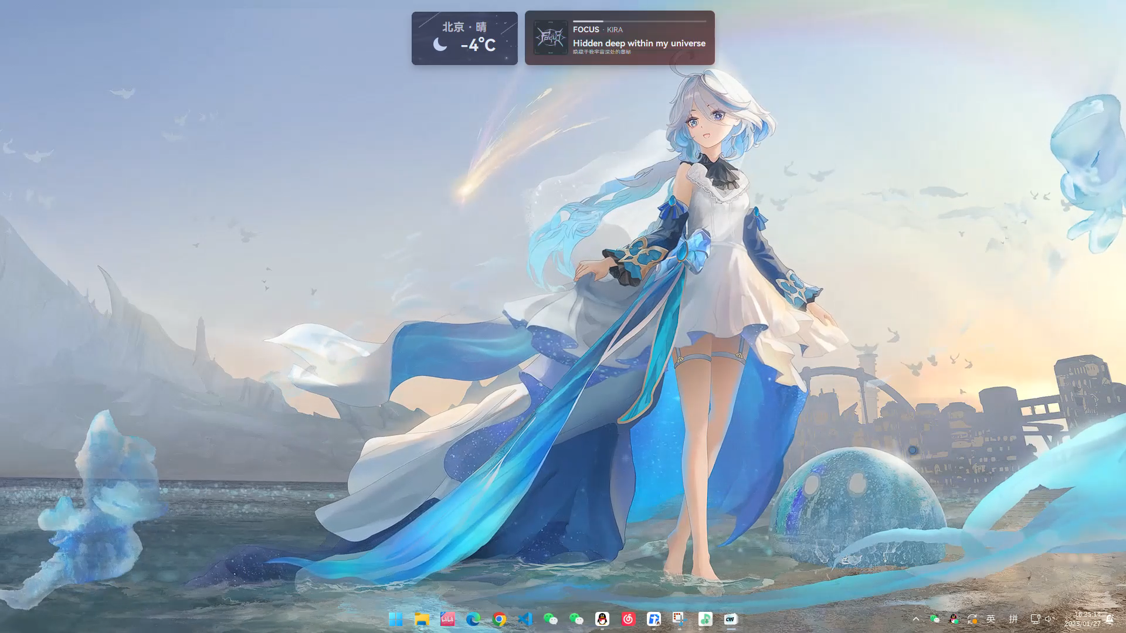The width and height of the screenshot is (1126, 633).
Task: Toggle display projection via the cast icon
Action: [x=1035, y=619]
